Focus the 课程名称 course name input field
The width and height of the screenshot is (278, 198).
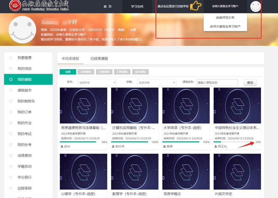(217, 82)
